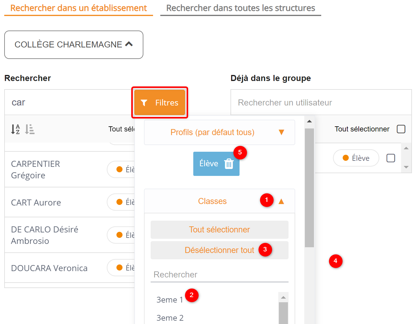Open the COLLÈGE CHARLEMAGNE establishment selector
This screenshot has height=324, width=418.
[73, 45]
